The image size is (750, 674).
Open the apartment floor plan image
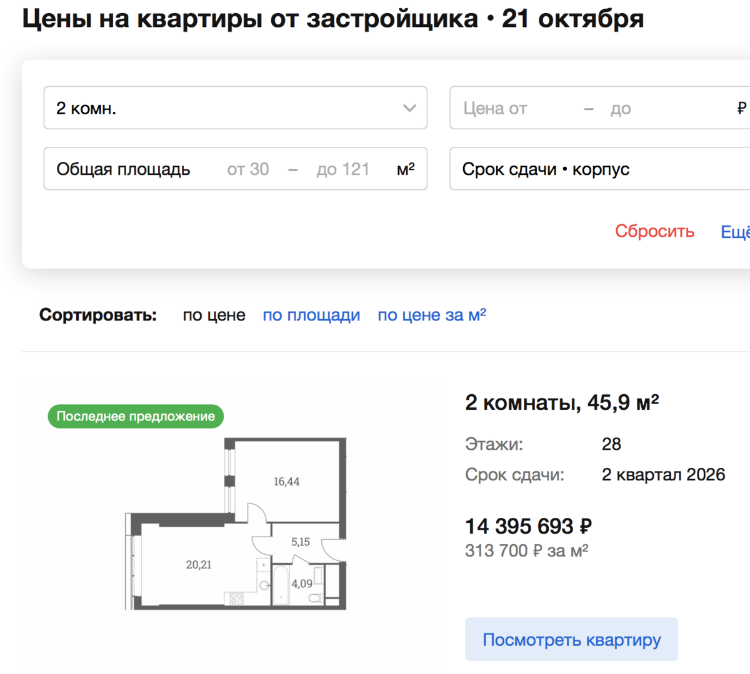point(236,523)
